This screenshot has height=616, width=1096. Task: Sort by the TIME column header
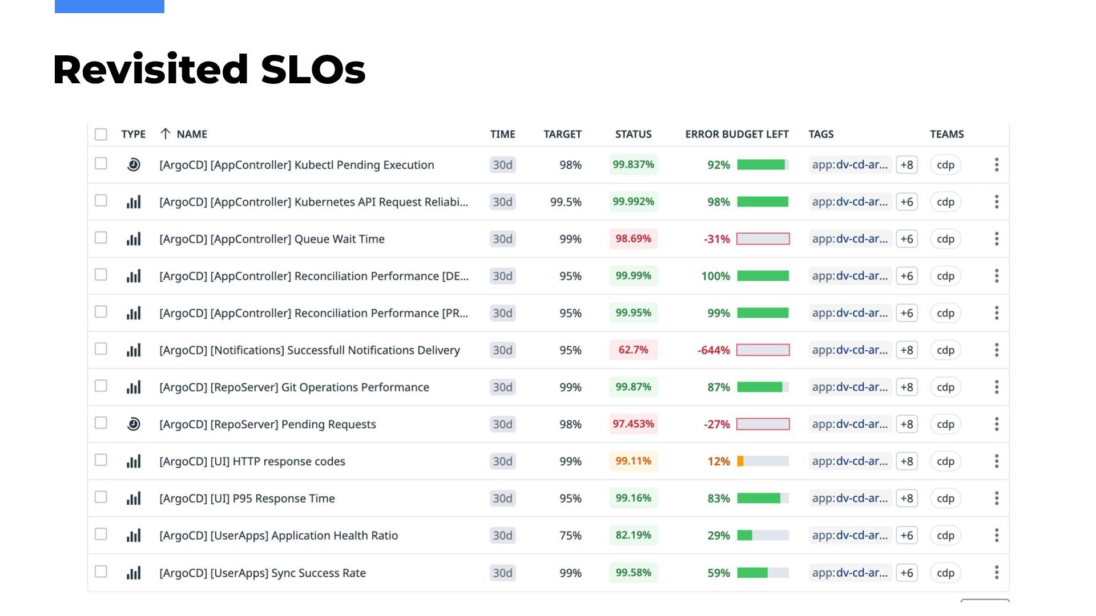click(x=502, y=134)
